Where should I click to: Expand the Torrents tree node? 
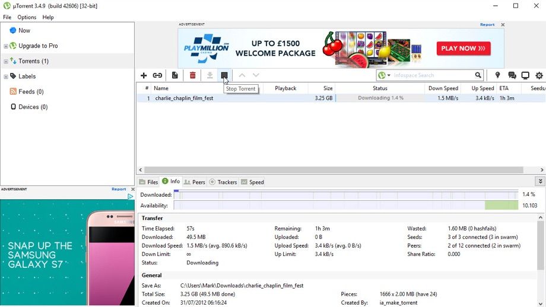click(x=5, y=62)
